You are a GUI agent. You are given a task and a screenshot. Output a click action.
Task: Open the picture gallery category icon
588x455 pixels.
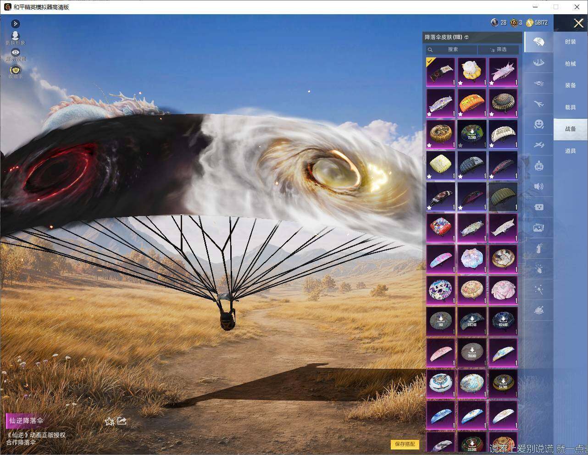coord(539,227)
